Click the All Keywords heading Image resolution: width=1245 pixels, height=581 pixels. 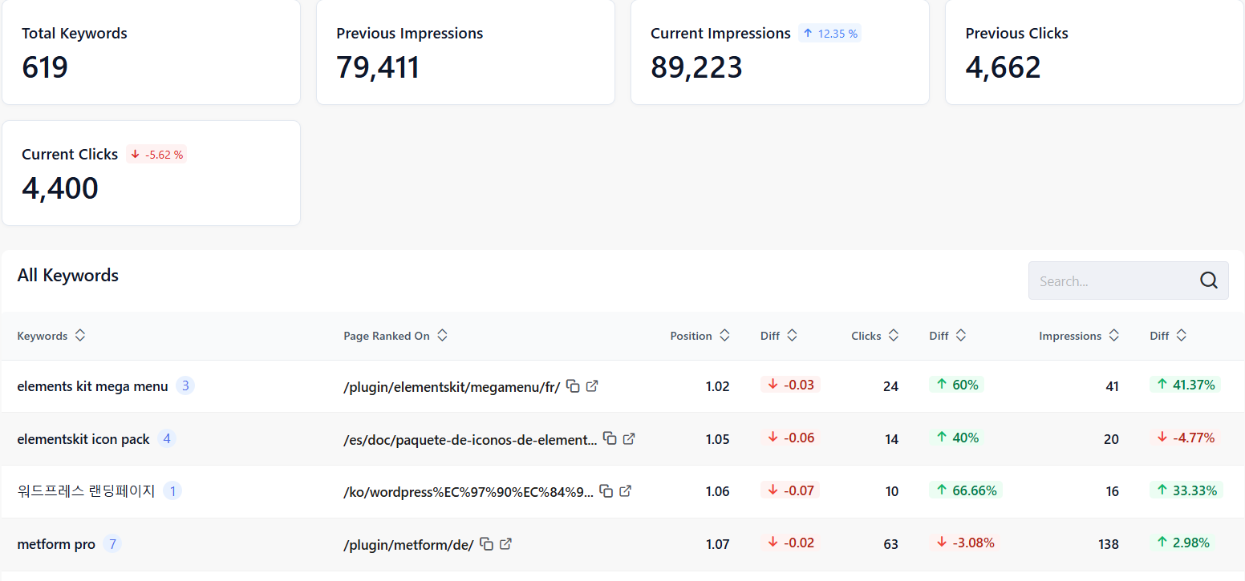pos(68,275)
